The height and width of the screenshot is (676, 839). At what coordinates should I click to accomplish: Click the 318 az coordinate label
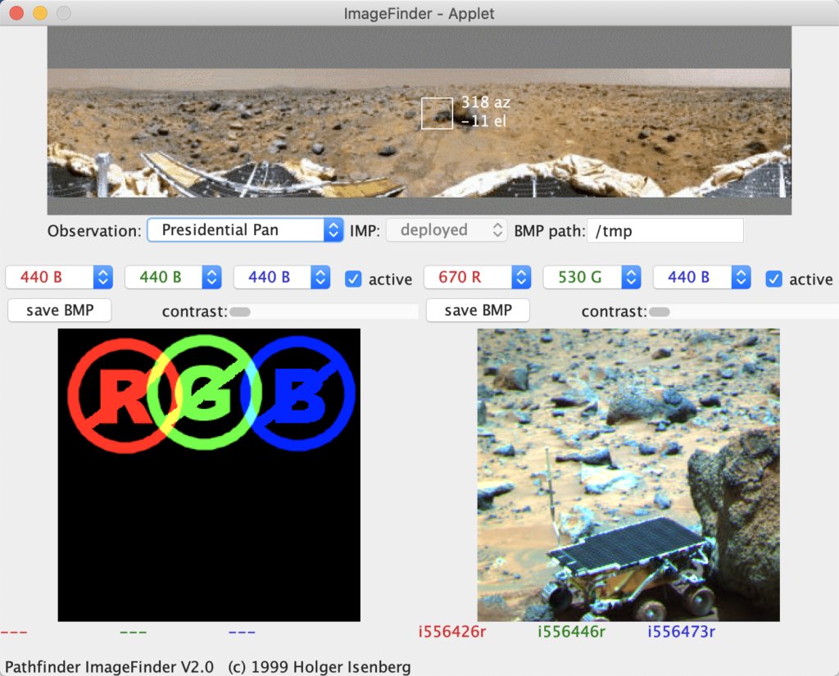click(x=486, y=102)
